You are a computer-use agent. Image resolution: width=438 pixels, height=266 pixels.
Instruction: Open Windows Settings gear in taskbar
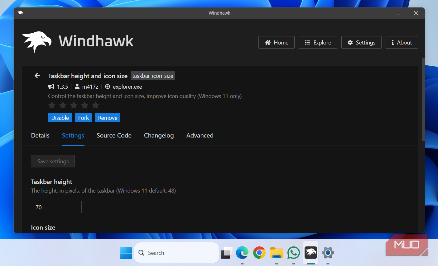[328, 253]
